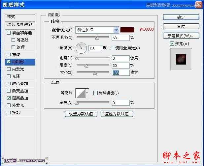Click the 复位 button
Viewport: 204px width, 166px height.
pyautogui.click(x=181, y=26)
